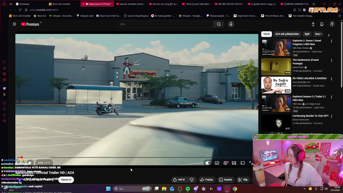Open YouTube notifications bell
Image resolution: width=343 pixels, height=193 pixels.
[322, 24]
